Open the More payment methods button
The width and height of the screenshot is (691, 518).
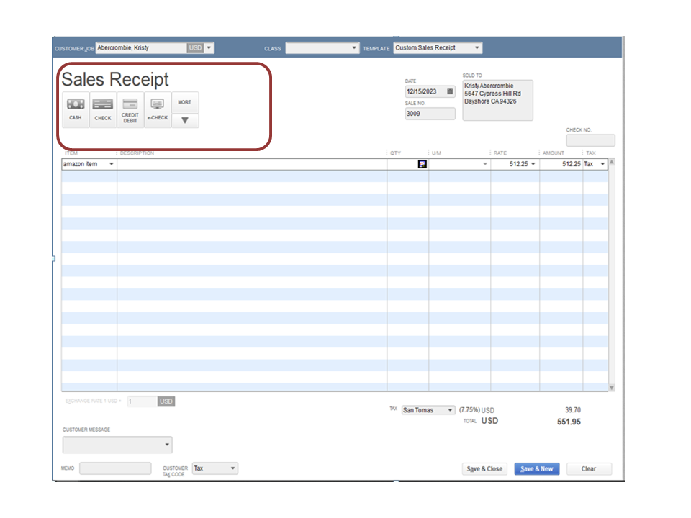[x=185, y=102]
